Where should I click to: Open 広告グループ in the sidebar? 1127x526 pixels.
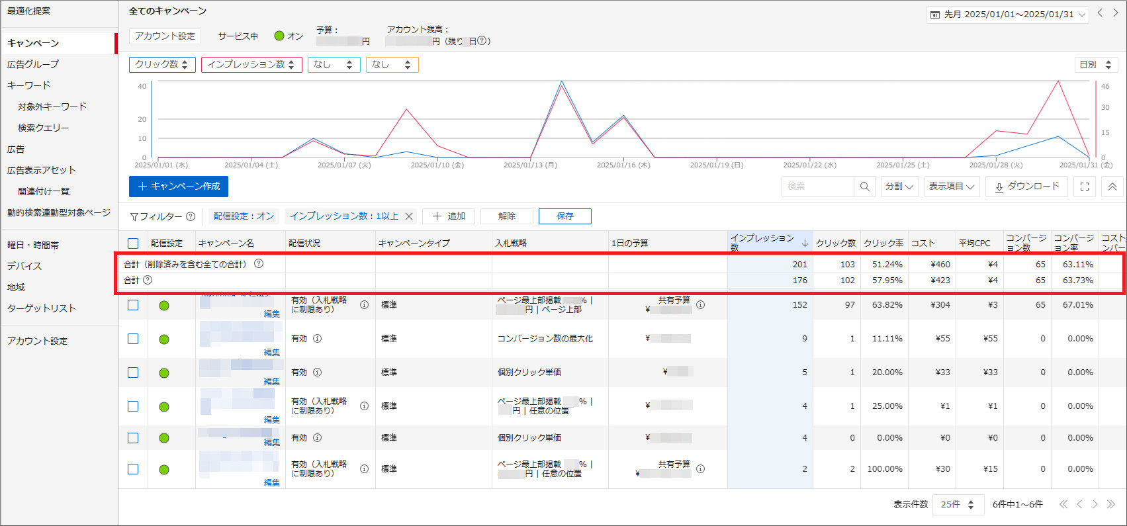point(33,64)
